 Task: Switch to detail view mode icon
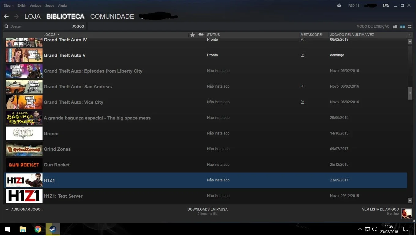[395, 26]
